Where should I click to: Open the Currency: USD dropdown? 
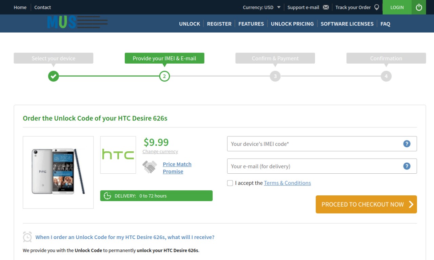[261, 7]
